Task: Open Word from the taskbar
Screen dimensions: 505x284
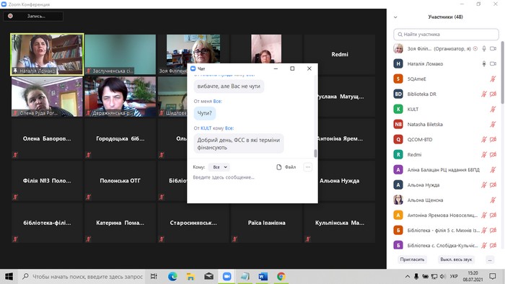Action: point(263,277)
